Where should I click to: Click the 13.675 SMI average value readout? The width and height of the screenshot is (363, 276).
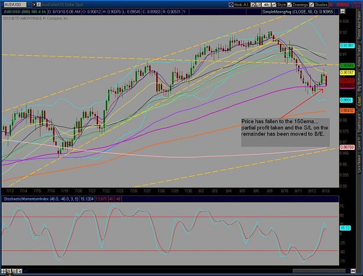[101, 199]
